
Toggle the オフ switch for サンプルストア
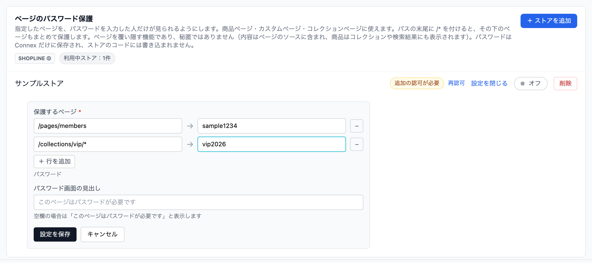coord(531,84)
